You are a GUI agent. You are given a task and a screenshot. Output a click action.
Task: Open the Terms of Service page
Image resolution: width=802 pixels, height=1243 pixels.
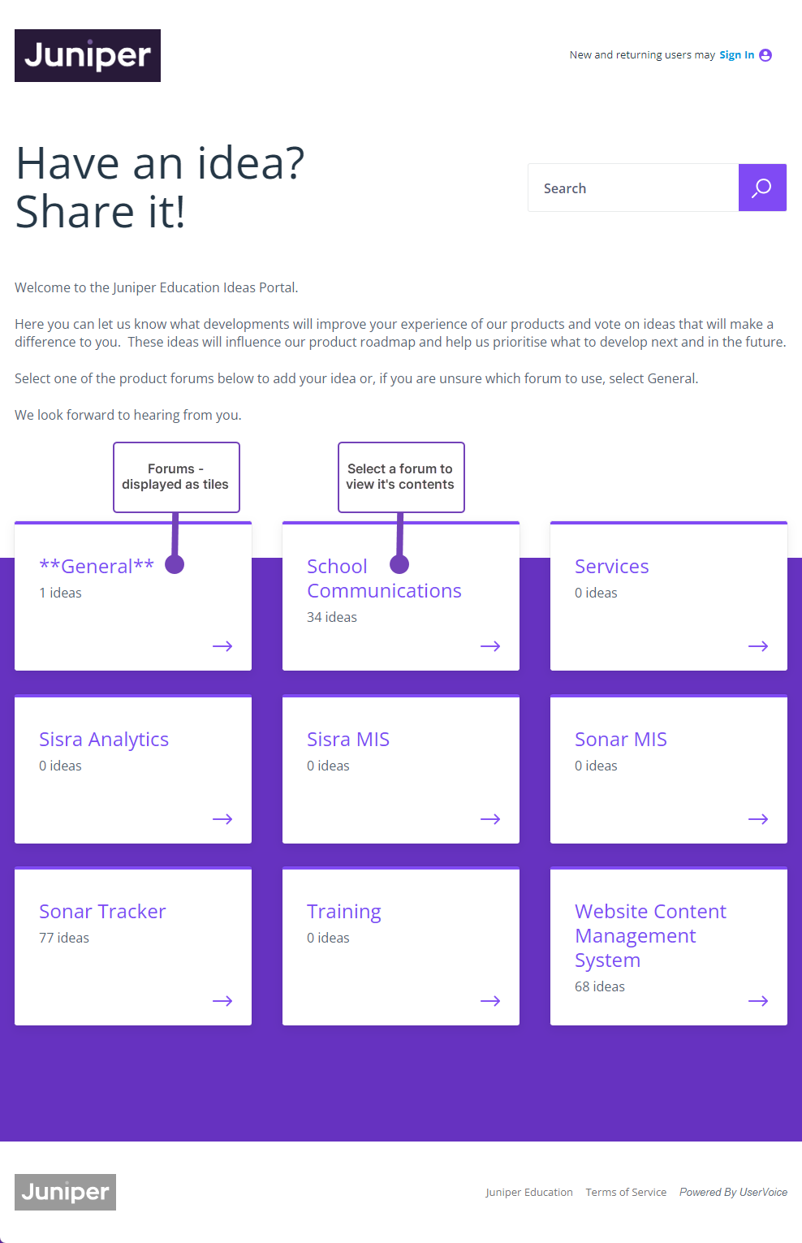click(x=626, y=1192)
